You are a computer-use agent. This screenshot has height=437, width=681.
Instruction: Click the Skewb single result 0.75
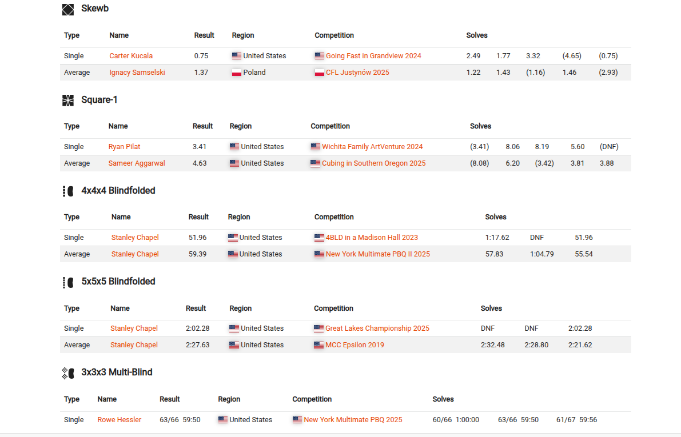(x=201, y=56)
